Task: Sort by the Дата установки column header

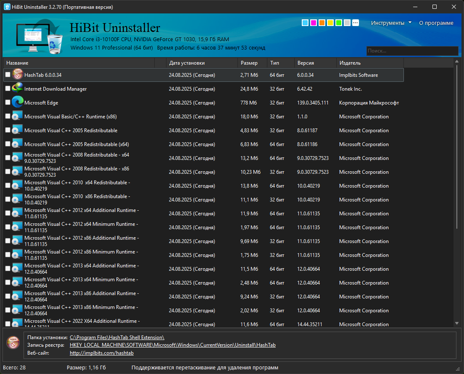Action: [x=202, y=63]
